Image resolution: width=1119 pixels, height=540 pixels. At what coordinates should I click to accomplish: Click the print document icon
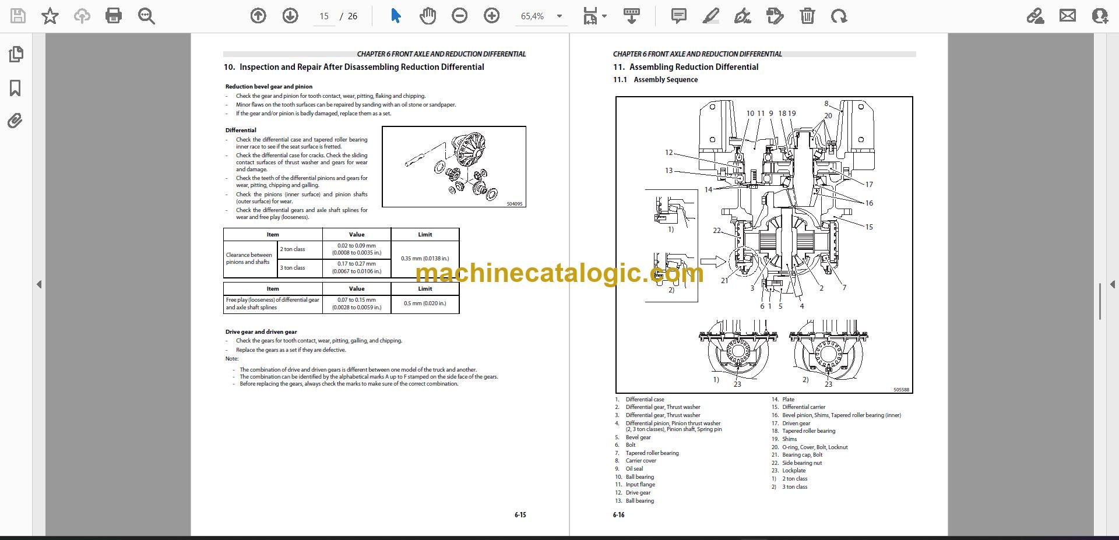(x=114, y=16)
